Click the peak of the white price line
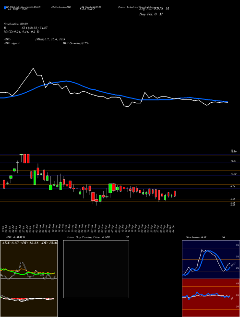 [34, 69]
